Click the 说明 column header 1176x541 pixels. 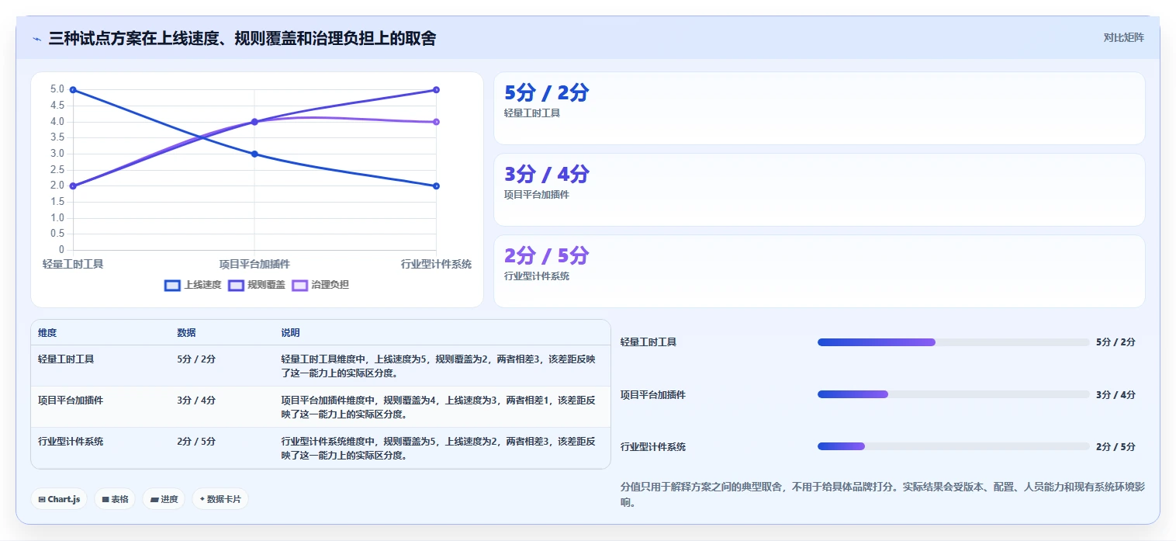point(290,333)
